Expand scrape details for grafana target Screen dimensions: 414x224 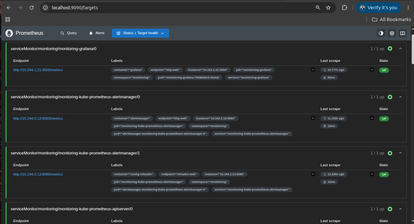pos(371,70)
